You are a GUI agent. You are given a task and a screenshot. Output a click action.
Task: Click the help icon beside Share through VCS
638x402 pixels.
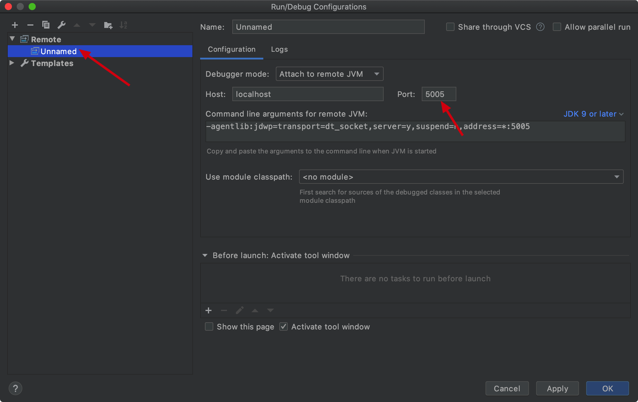point(540,27)
